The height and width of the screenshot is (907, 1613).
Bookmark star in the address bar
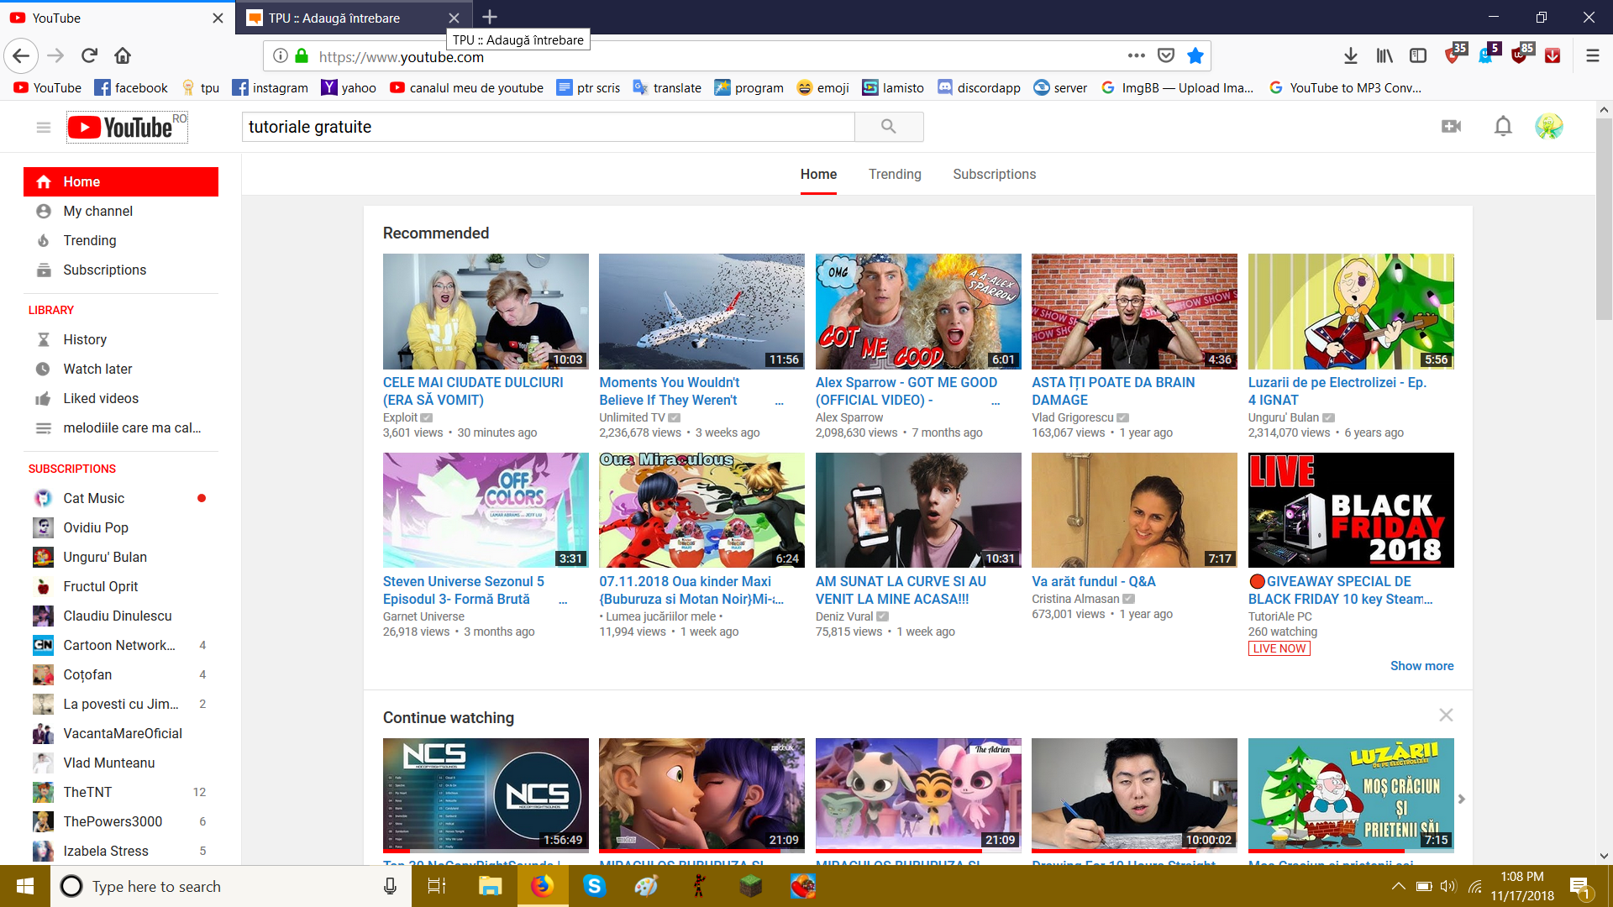[x=1195, y=55]
